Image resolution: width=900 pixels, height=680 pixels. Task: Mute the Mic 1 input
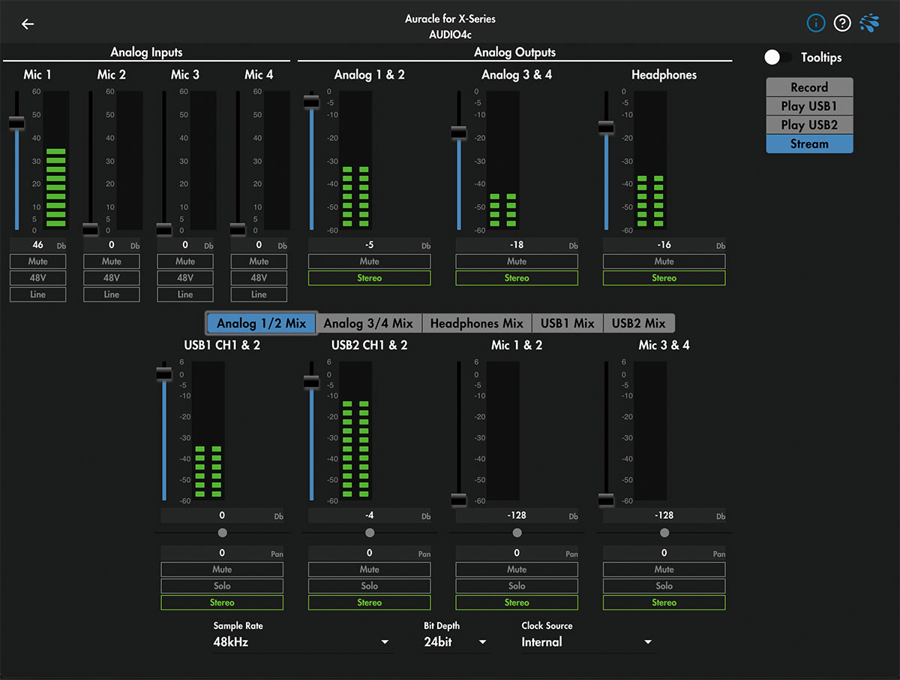[x=38, y=262]
